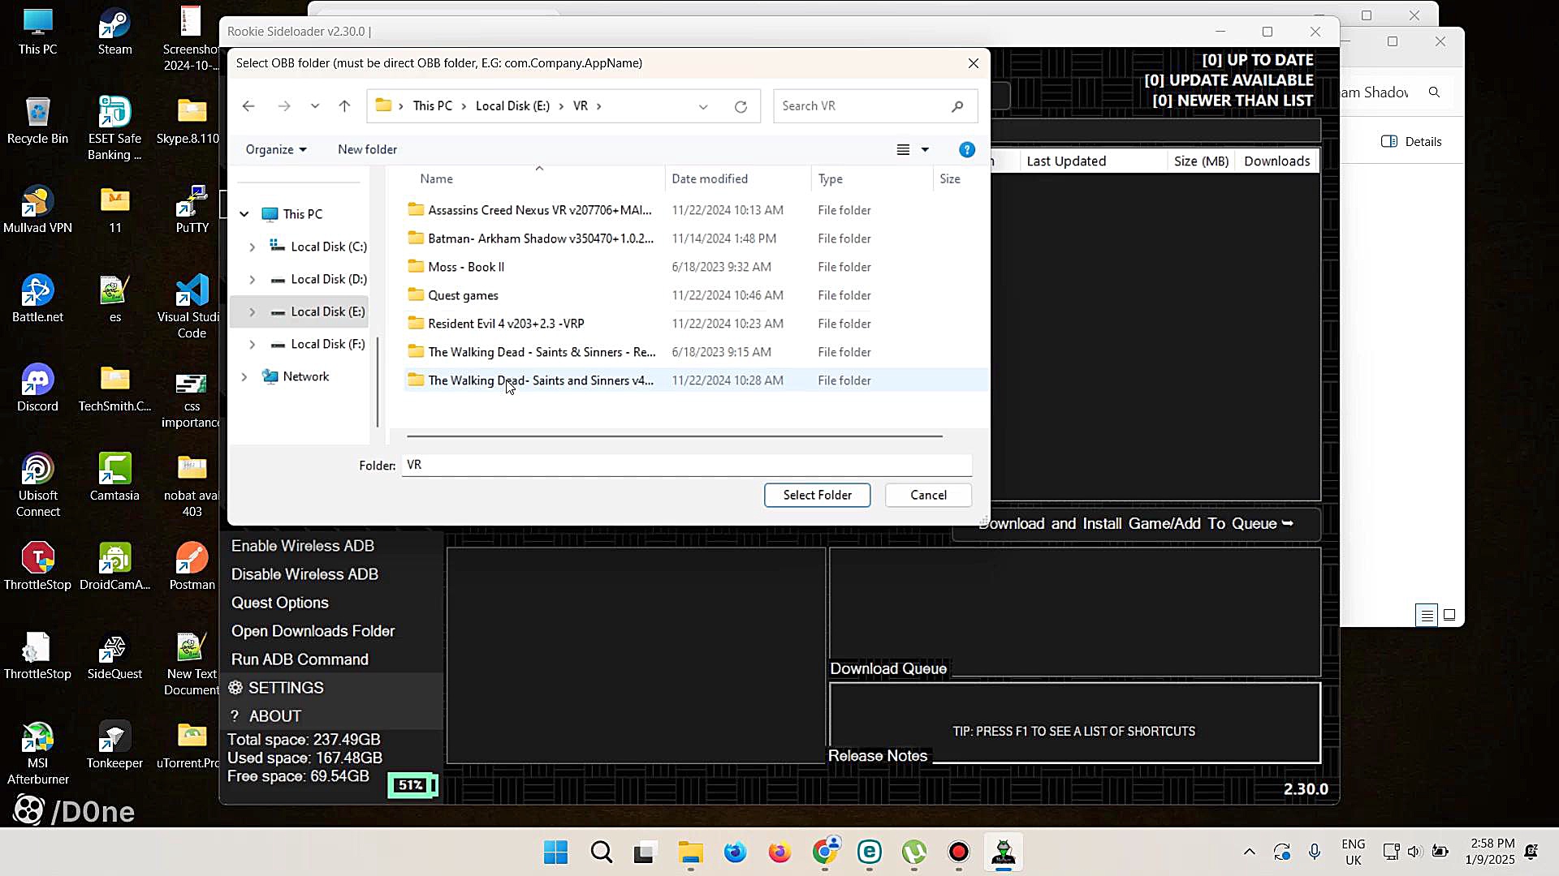Click the forward navigation arrow

(x=283, y=106)
